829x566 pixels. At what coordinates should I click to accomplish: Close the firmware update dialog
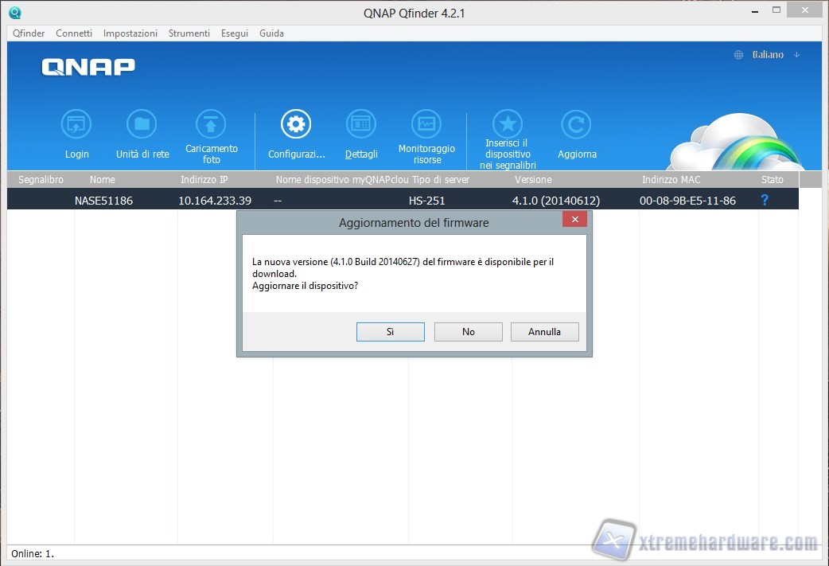click(x=574, y=219)
